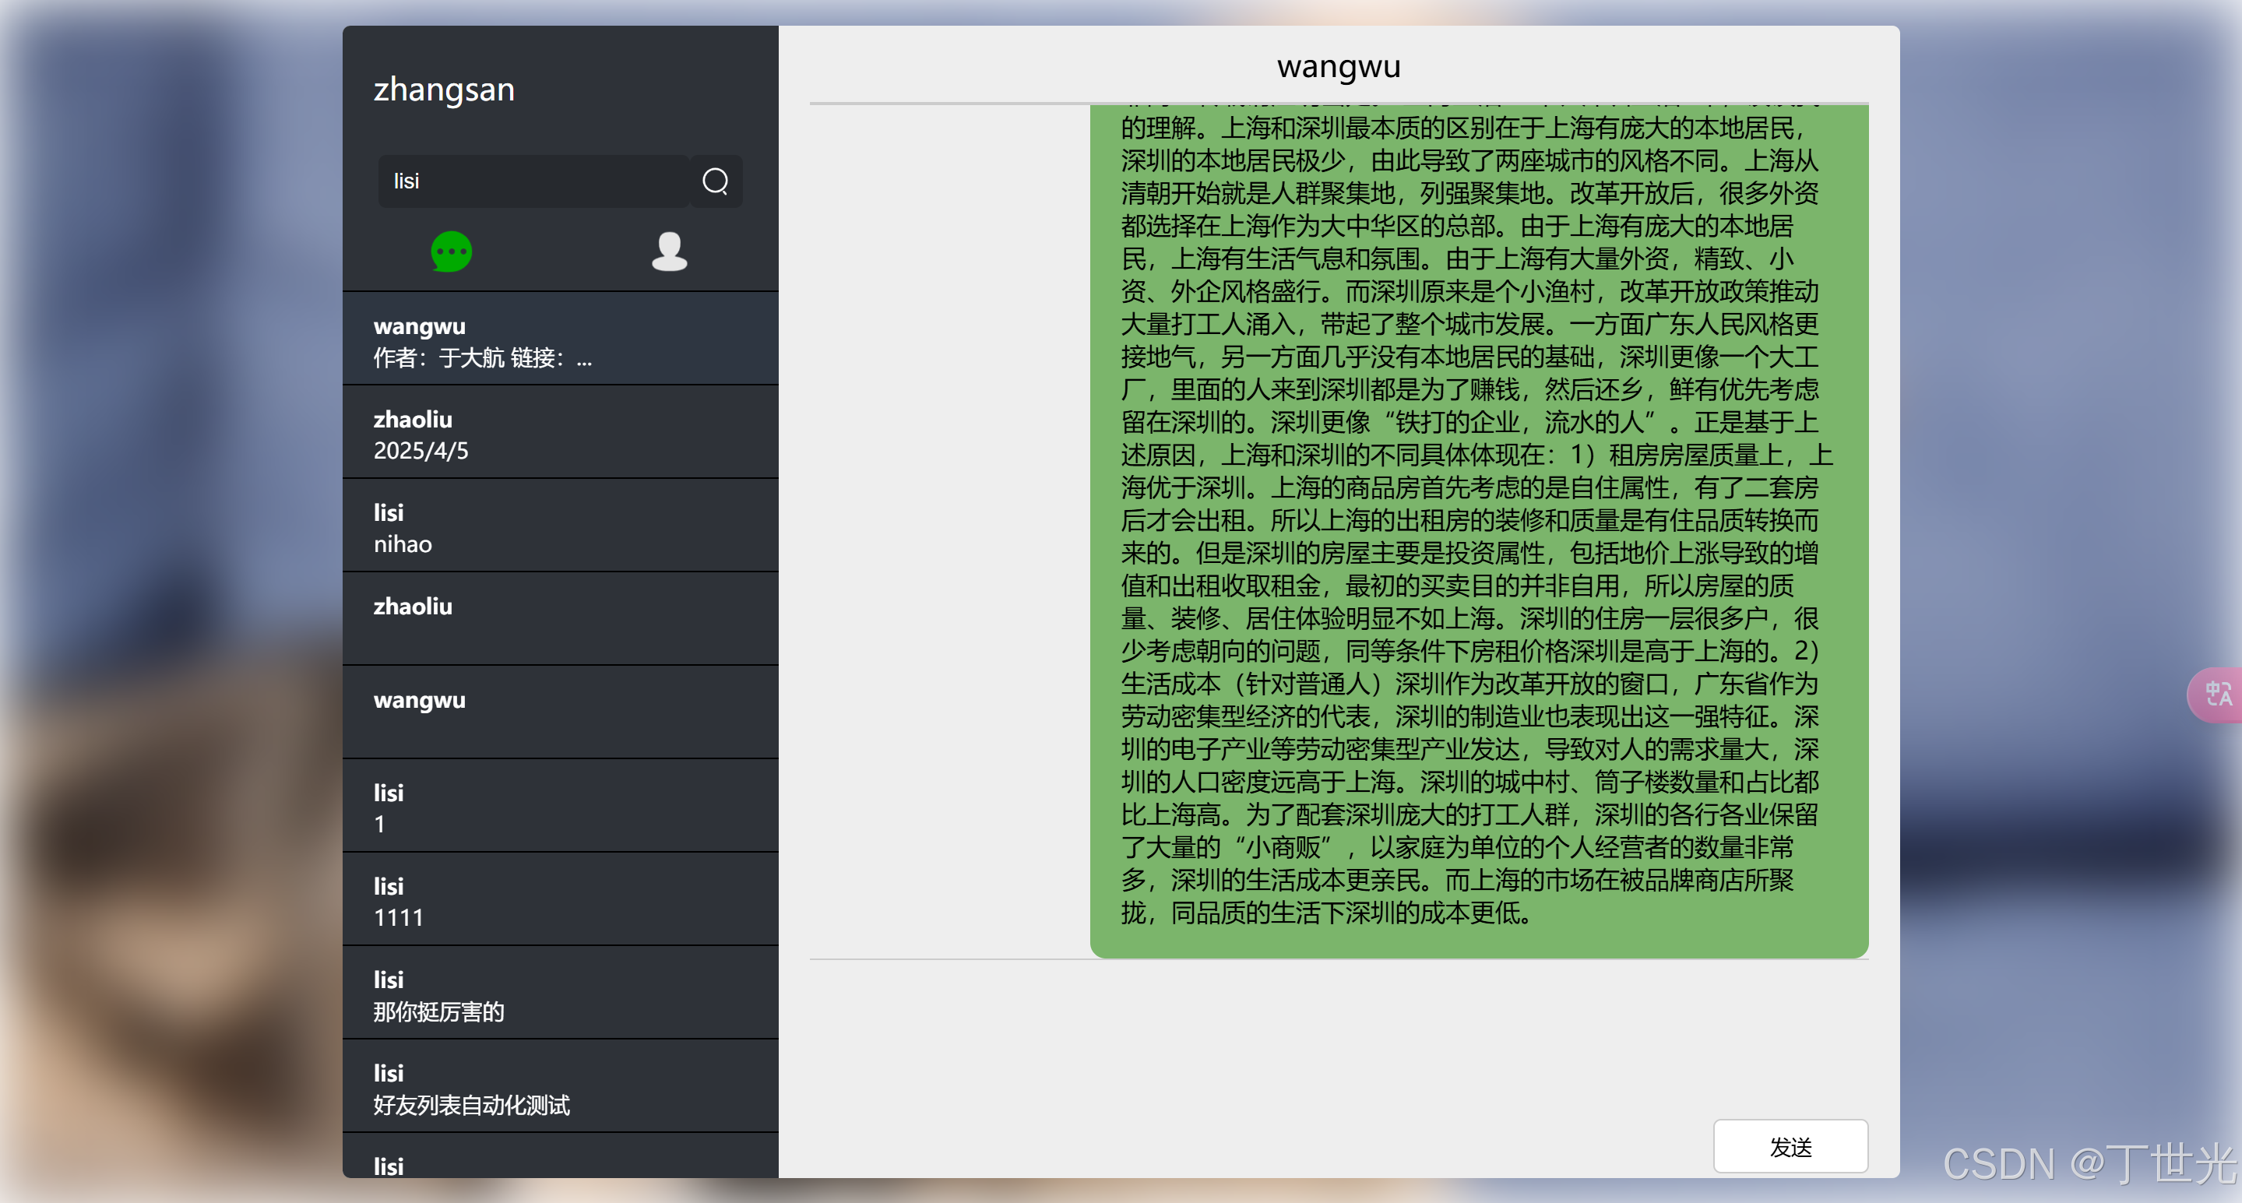
Task: Click the pink translate floating icon
Action: click(2217, 694)
